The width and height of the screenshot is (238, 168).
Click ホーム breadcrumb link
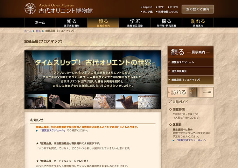click(x=28, y=31)
